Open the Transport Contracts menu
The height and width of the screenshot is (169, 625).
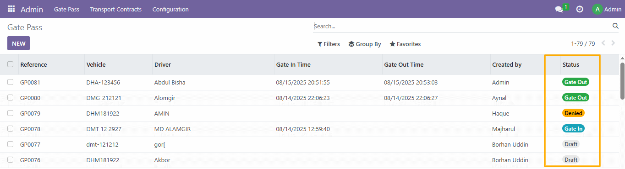point(116,9)
